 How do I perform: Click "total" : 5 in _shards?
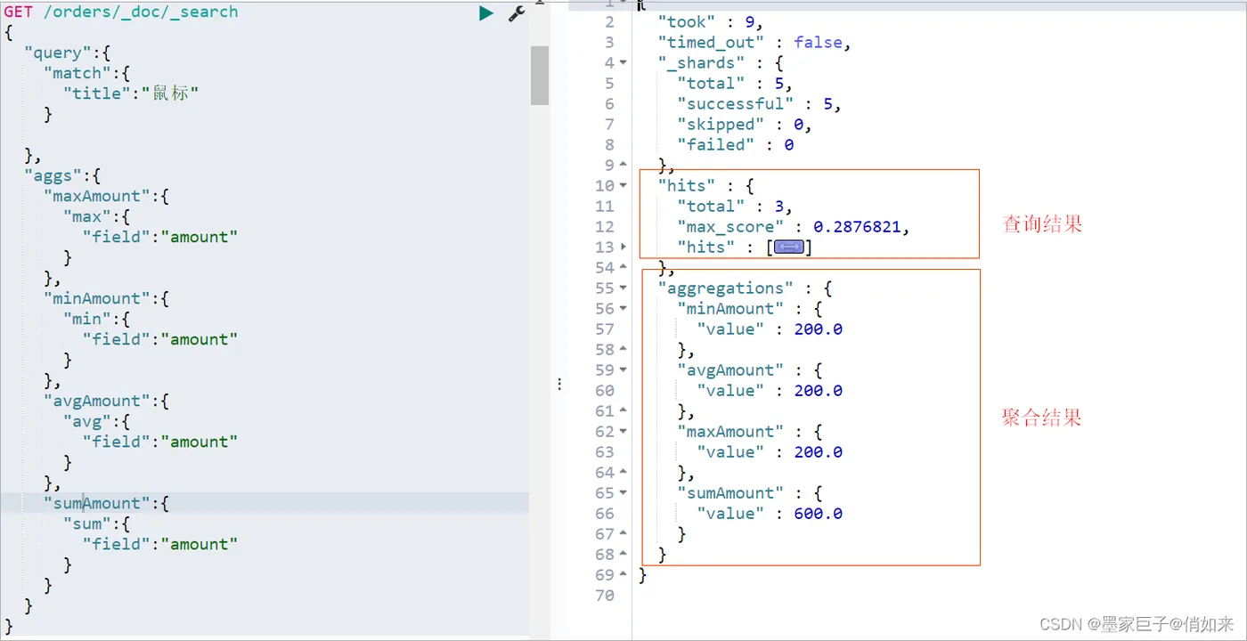point(735,83)
